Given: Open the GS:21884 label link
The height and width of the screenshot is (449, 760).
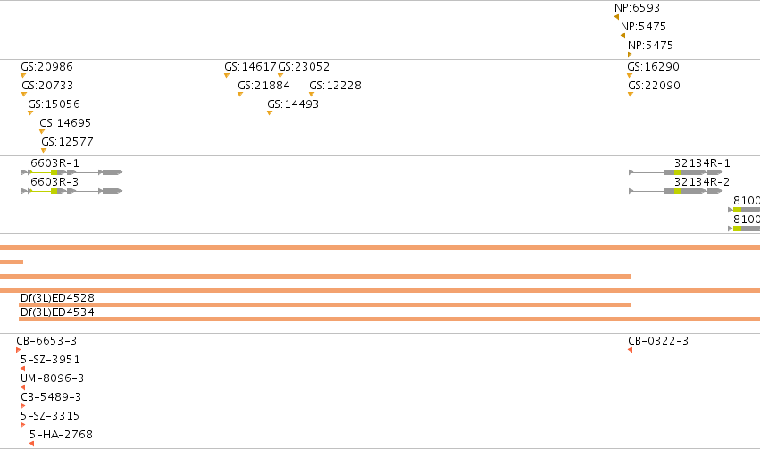Looking at the screenshot, I should pos(263,86).
